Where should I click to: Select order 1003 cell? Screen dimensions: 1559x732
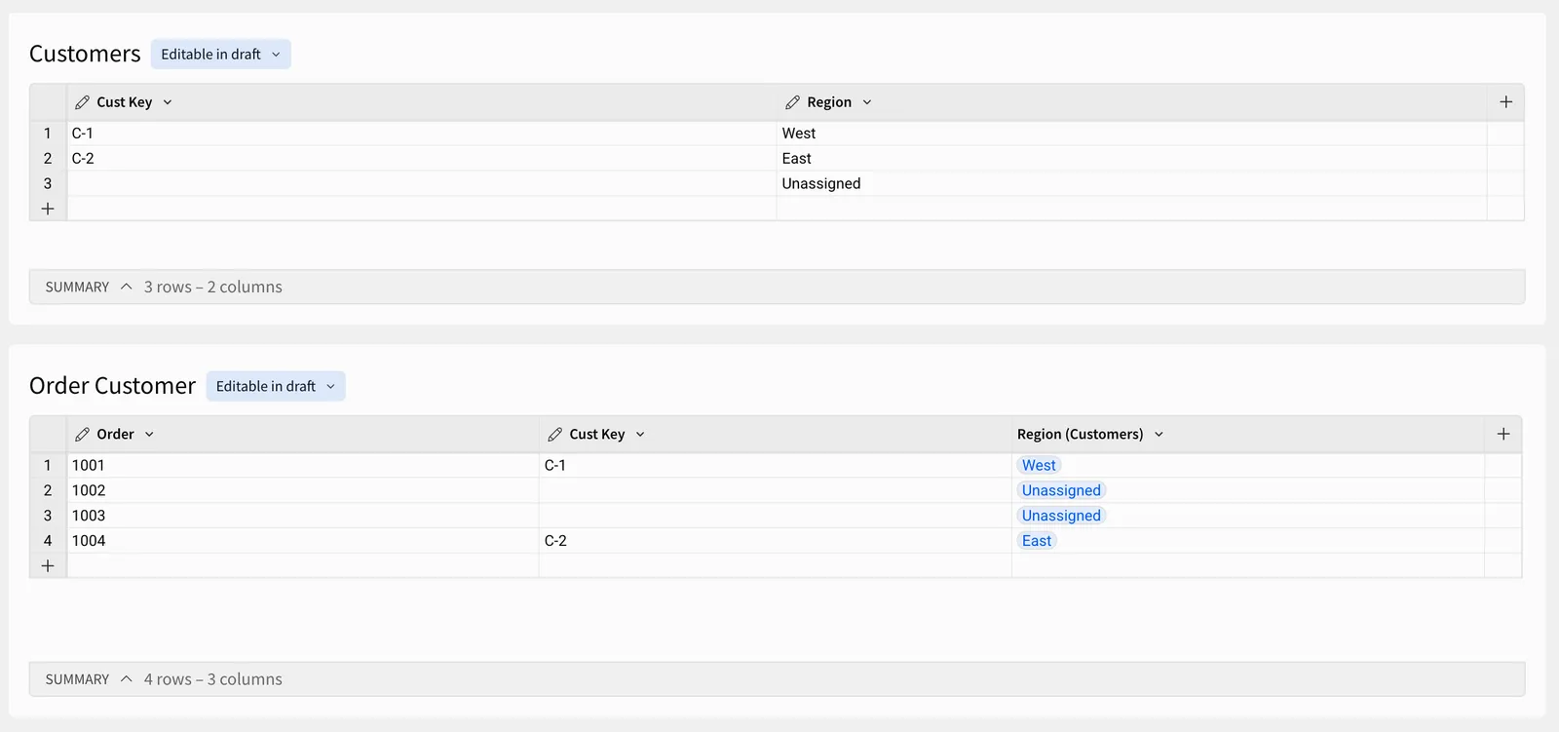tap(303, 517)
